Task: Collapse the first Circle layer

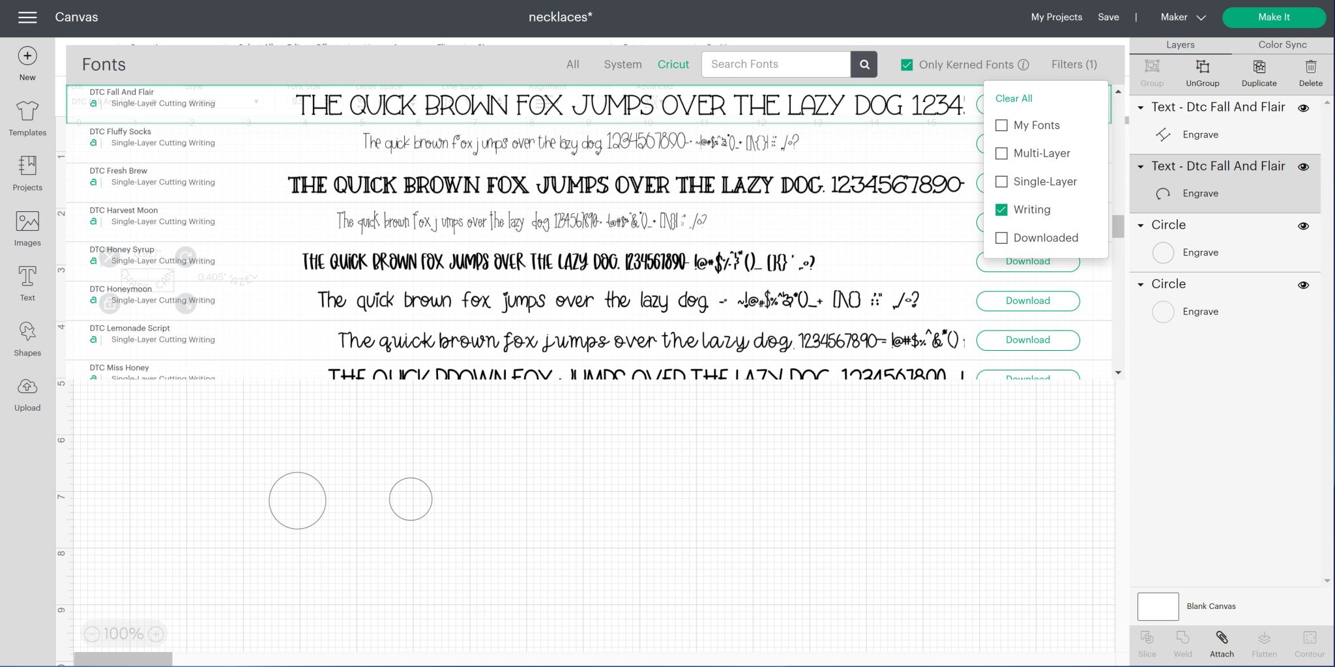Action: click(x=1141, y=226)
